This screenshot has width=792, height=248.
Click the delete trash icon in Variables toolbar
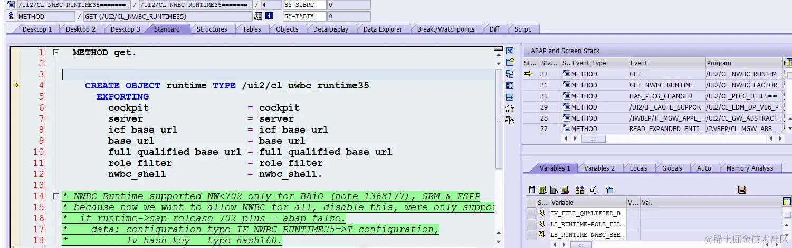tap(532, 190)
